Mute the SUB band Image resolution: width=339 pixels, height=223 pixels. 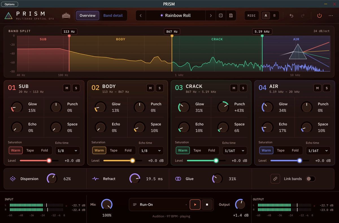coord(67,88)
